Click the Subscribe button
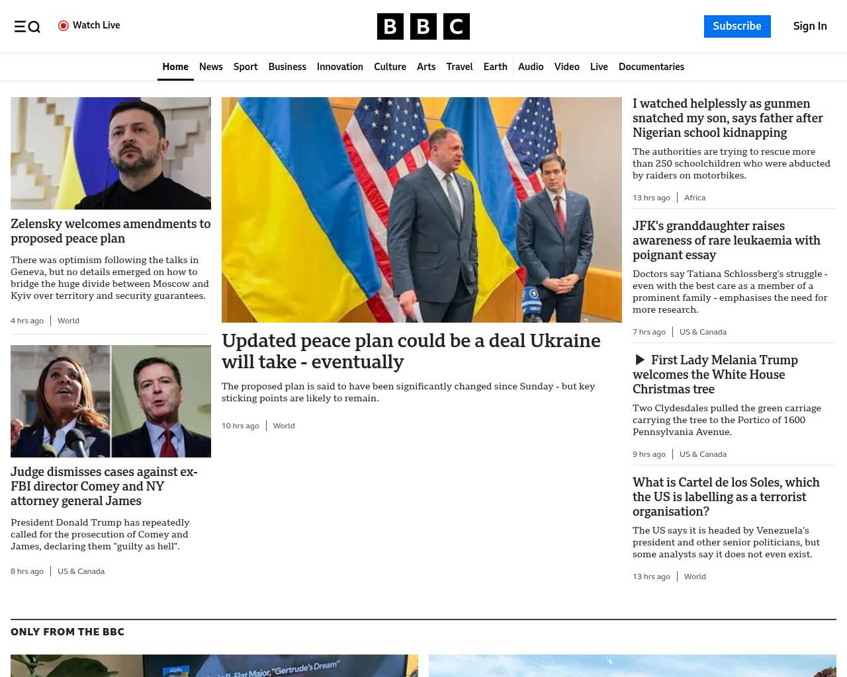 [737, 26]
